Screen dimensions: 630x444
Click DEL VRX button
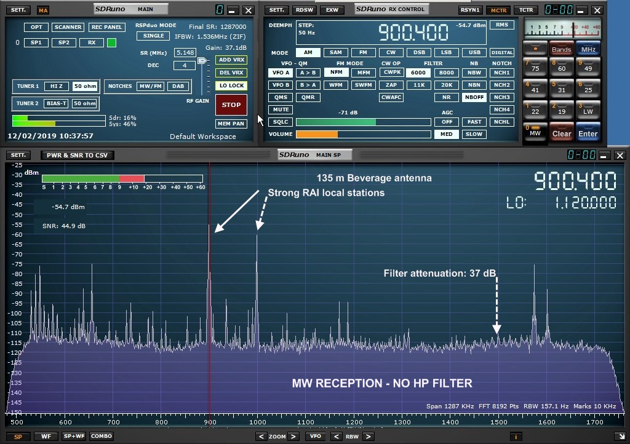[x=231, y=73]
